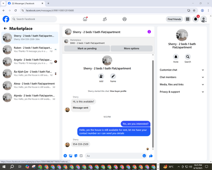Click the 954-559-2509 message bubble
This screenshot has width=212, height=170.
point(81,144)
